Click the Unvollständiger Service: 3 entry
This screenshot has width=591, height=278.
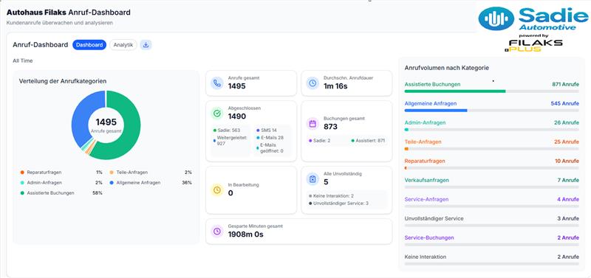(x=338, y=203)
